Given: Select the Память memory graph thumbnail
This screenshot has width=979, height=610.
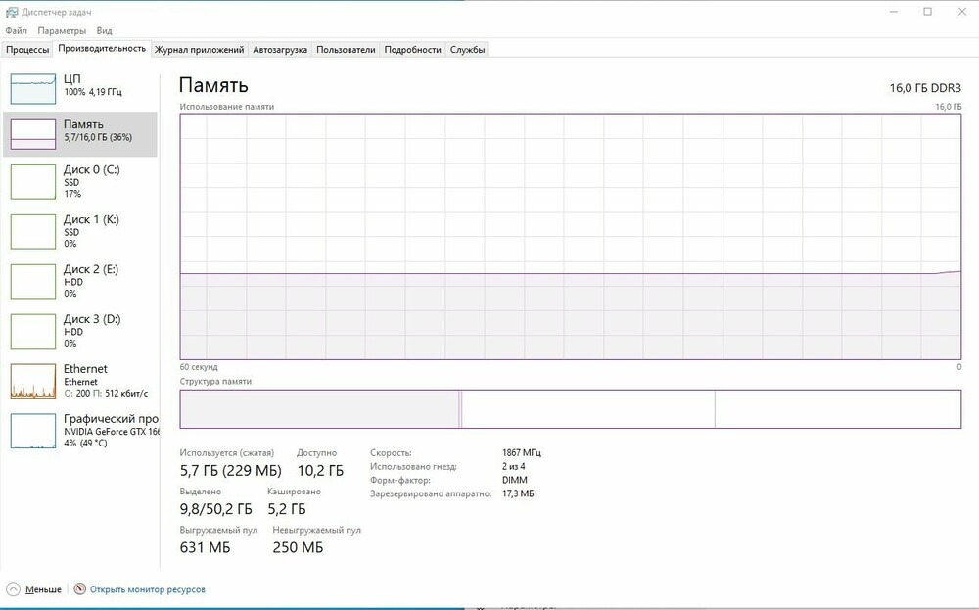Looking at the screenshot, I should coord(33,134).
